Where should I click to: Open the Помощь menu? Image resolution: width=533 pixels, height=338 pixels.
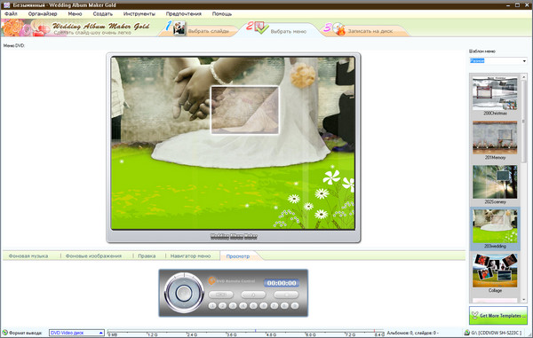pyautogui.click(x=222, y=14)
